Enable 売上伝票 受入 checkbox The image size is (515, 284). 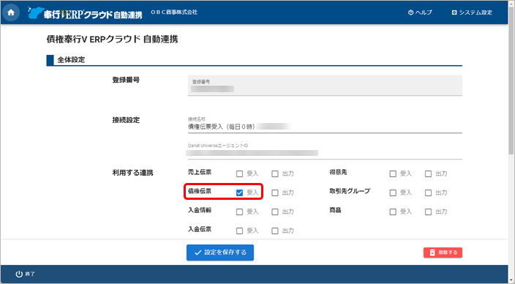(239, 173)
